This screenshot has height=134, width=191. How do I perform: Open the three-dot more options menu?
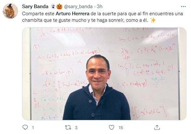183,7
